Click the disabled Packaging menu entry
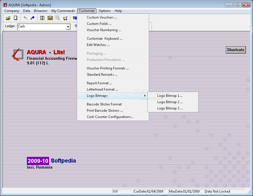This screenshot has height=196, width=253. pos(113,53)
